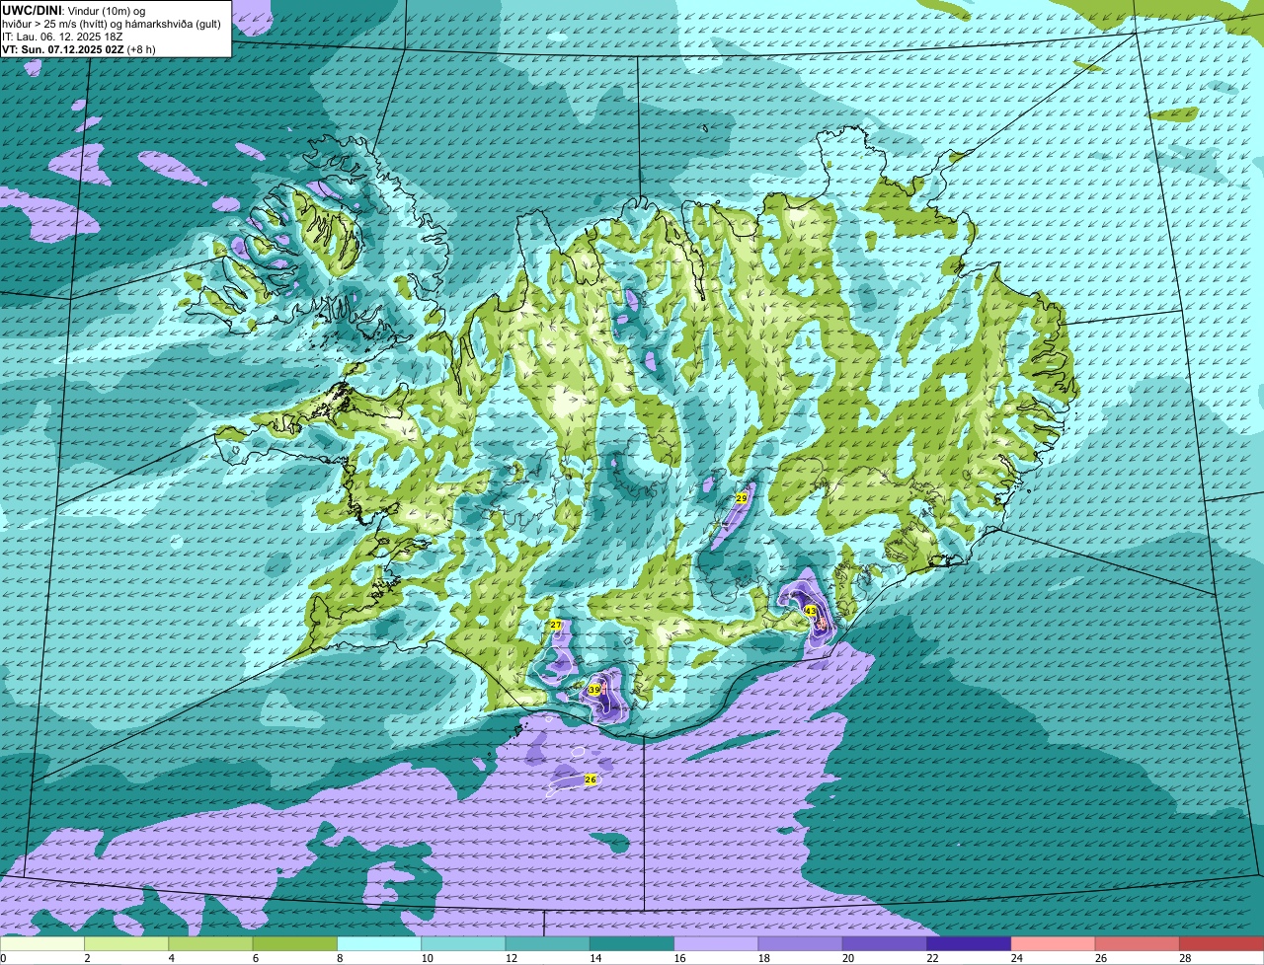Image resolution: width=1264 pixels, height=965 pixels.
Task: Select the yellow gust label 27
Action: 556,626
